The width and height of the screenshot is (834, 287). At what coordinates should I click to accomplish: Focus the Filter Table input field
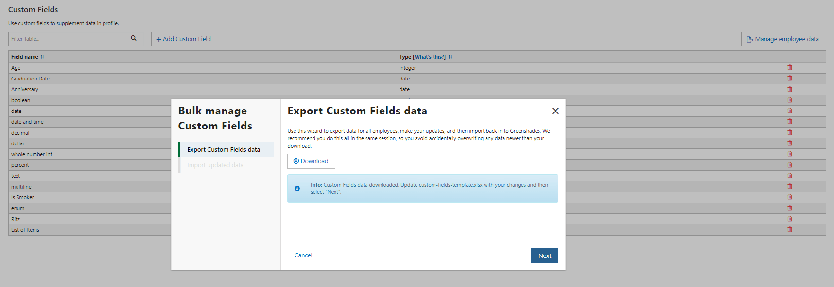tap(68, 39)
